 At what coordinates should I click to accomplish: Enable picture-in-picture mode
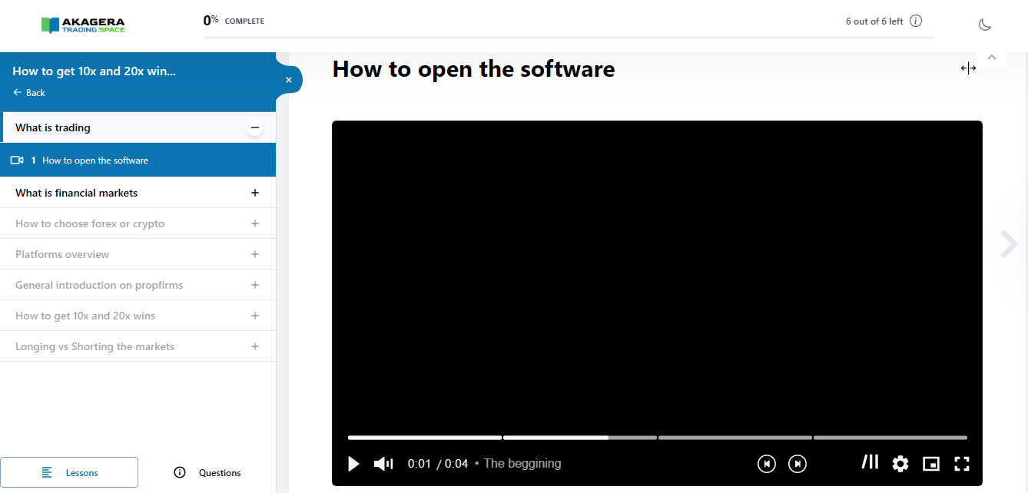tap(930, 464)
